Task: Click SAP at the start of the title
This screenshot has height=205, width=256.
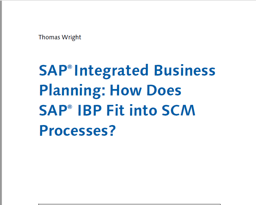Action: (53, 70)
